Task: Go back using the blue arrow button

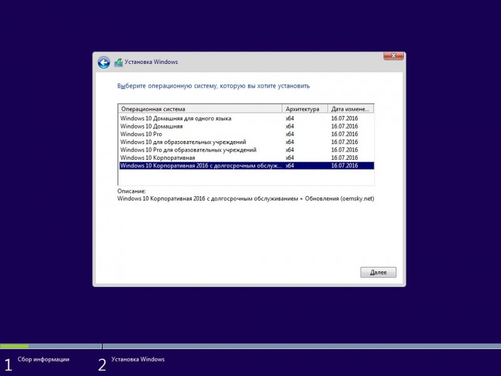Action: (x=104, y=62)
